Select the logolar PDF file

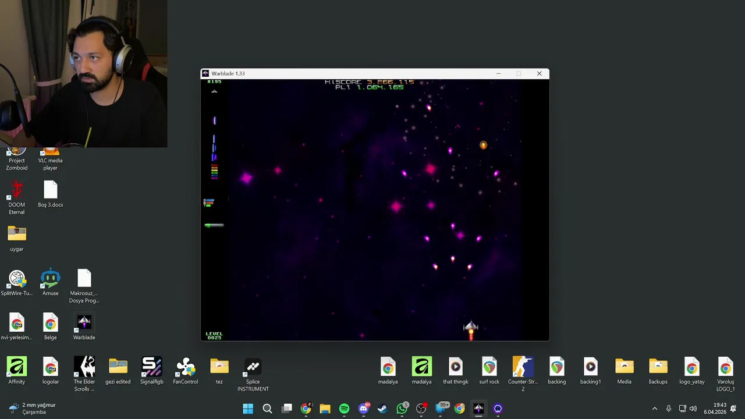[x=51, y=371]
